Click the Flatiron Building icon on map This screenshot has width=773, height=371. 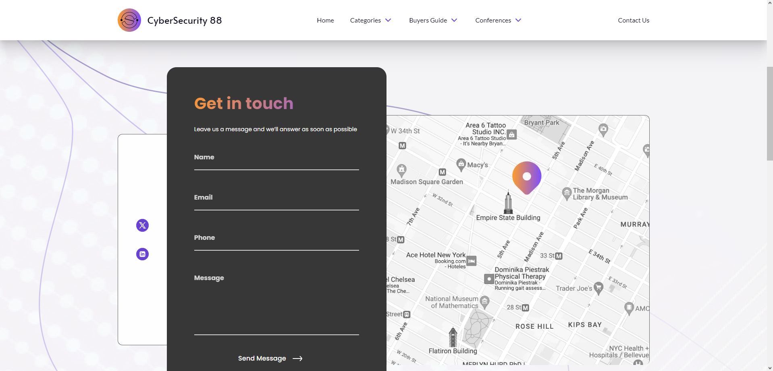point(453,337)
